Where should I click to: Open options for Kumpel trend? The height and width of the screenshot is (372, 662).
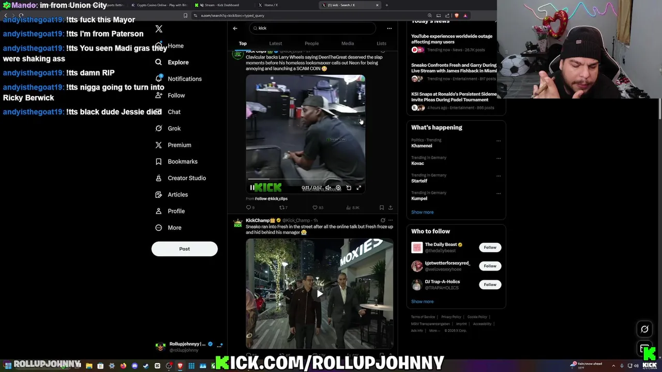(x=499, y=193)
